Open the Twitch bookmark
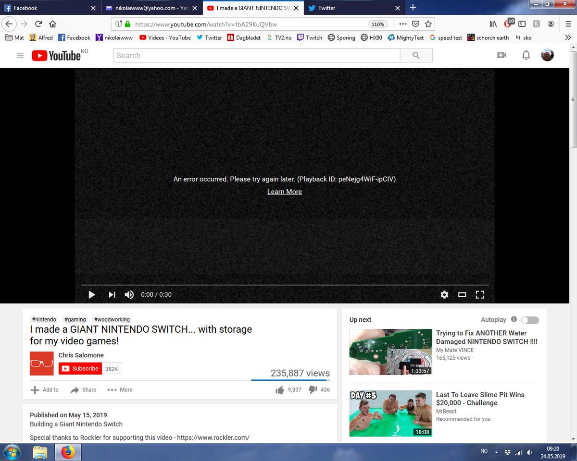Image resolution: width=577 pixels, height=461 pixels. (310, 37)
